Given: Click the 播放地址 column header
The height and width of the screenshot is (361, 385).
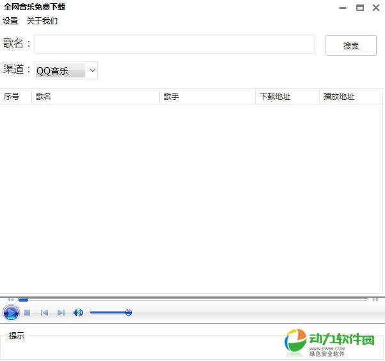Looking at the screenshot, I should coord(351,97).
